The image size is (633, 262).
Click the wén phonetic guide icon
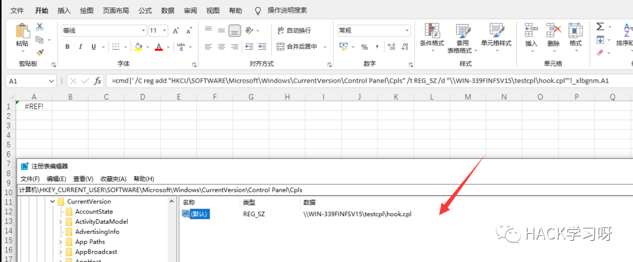181,46
